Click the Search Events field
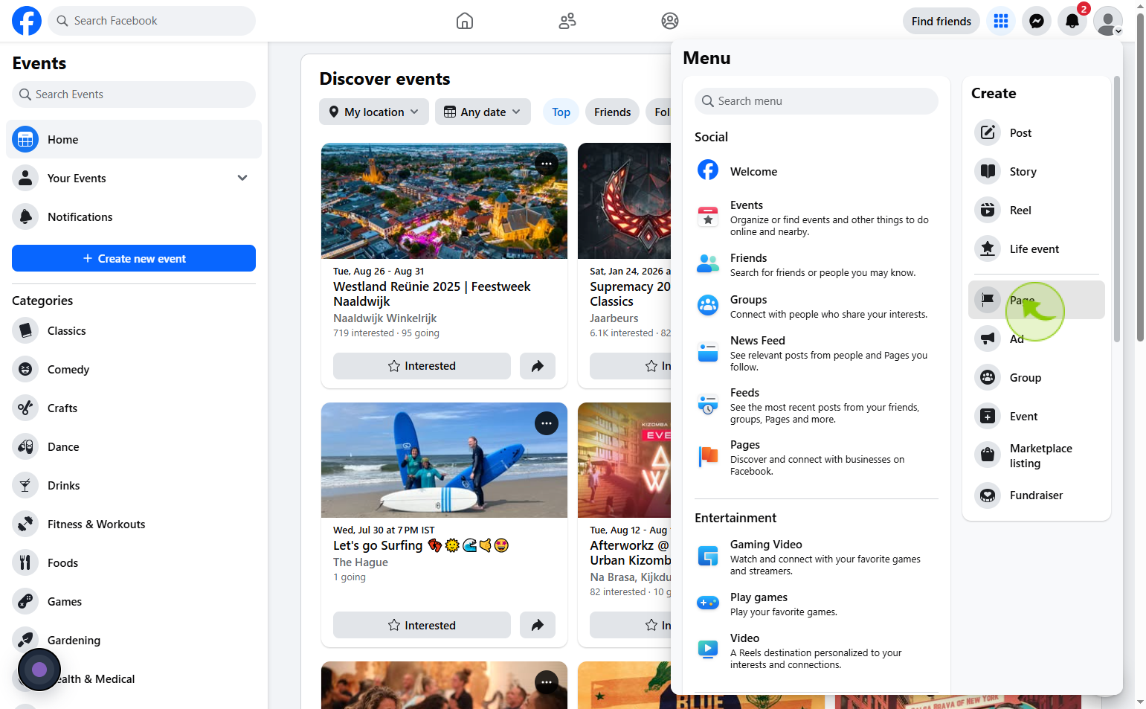 134,94
